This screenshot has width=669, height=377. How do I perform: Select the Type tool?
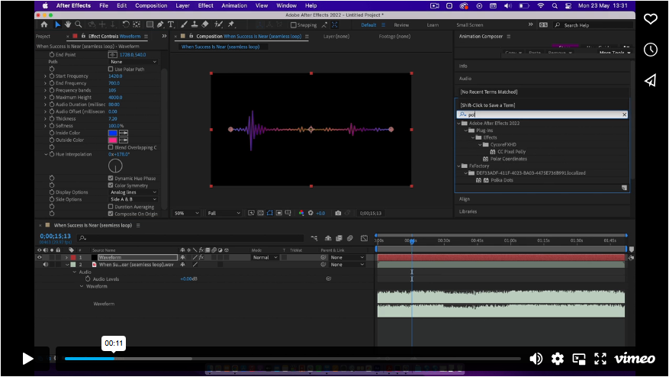coord(171,24)
